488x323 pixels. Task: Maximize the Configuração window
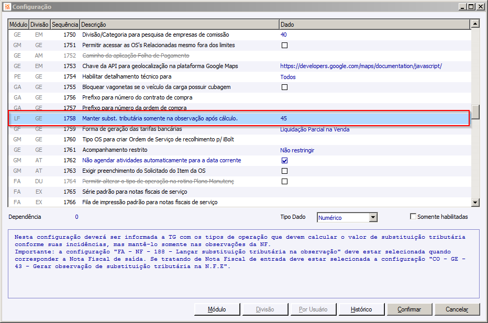471,6
